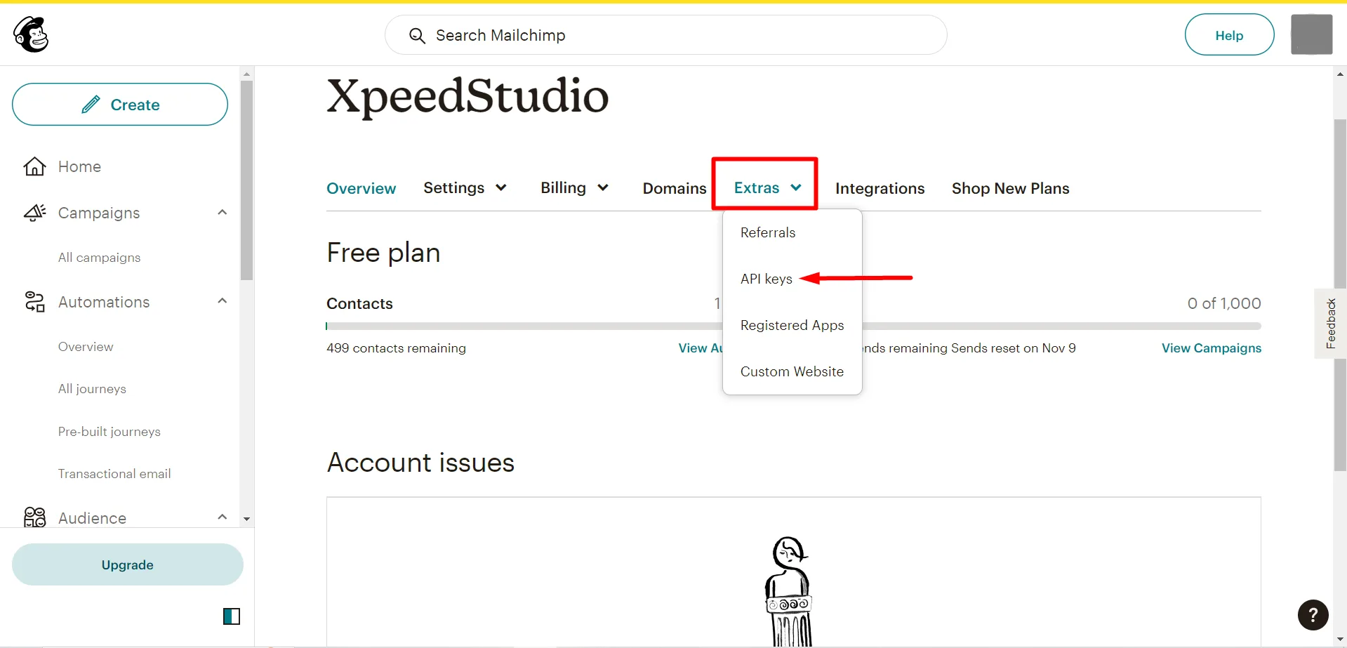The image size is (1347, 648).
Task: Open the Feedback side tab
Action: click(x=1330, y=324)
